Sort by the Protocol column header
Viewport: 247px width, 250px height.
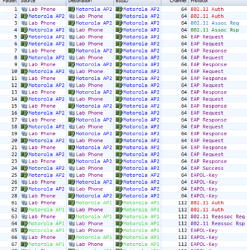pos(218,2)
